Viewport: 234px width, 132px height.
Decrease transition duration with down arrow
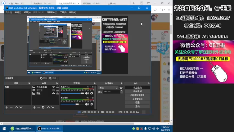click(121, 93)
